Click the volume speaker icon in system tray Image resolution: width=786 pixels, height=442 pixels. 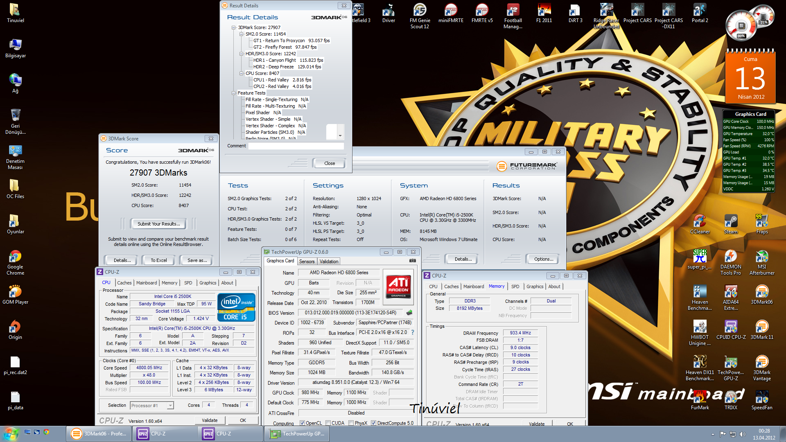click(x=743, y=434)
